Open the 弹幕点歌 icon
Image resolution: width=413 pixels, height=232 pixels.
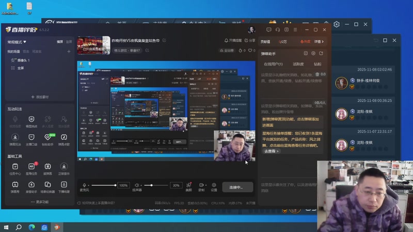tap(64, 137)
